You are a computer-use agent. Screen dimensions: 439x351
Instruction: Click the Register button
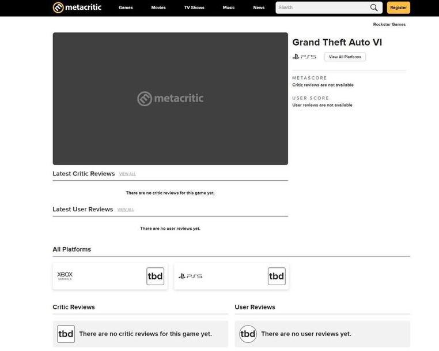(399, 8)
